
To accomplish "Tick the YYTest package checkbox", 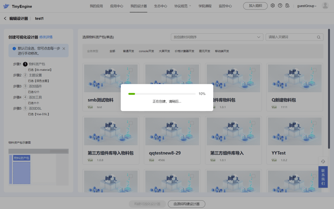I will pos(315,123).
